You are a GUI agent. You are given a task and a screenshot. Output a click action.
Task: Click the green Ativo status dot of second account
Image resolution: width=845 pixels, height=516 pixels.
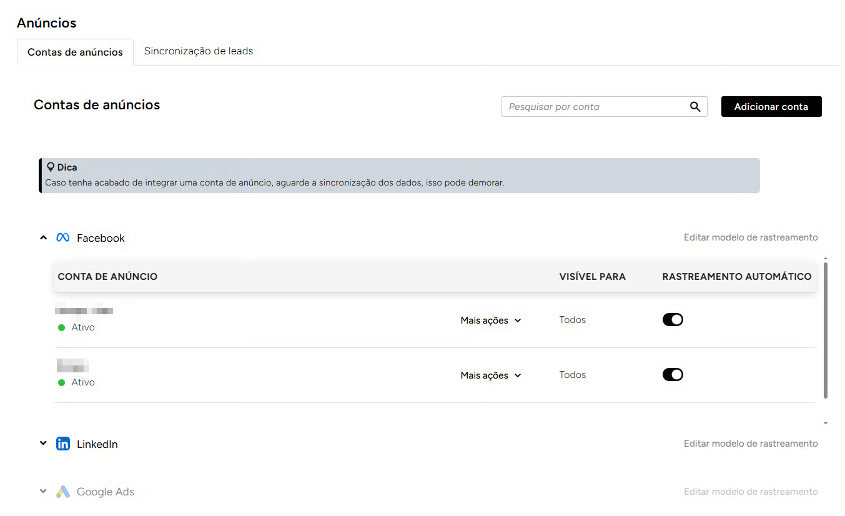coord(62,382)
